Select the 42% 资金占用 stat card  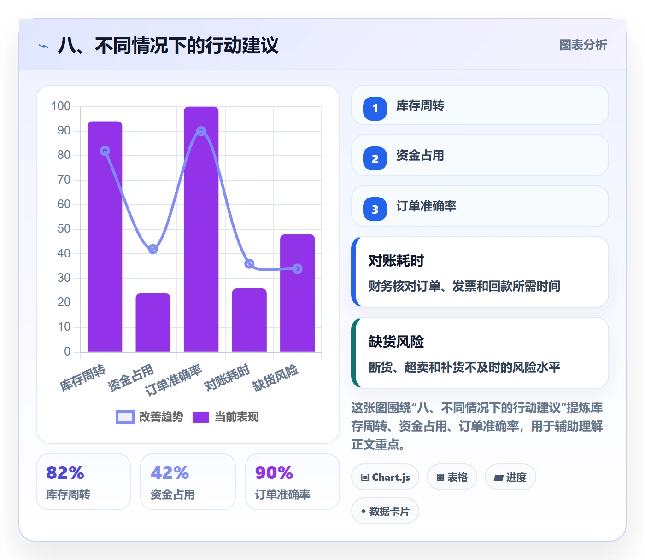[188, 482]
